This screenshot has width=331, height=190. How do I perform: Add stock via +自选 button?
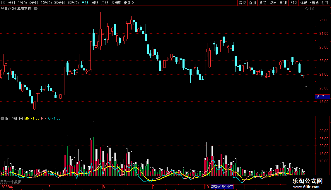tap(314, 3)
